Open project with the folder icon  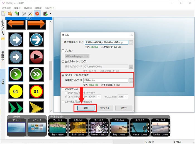[x=10, y=14]
